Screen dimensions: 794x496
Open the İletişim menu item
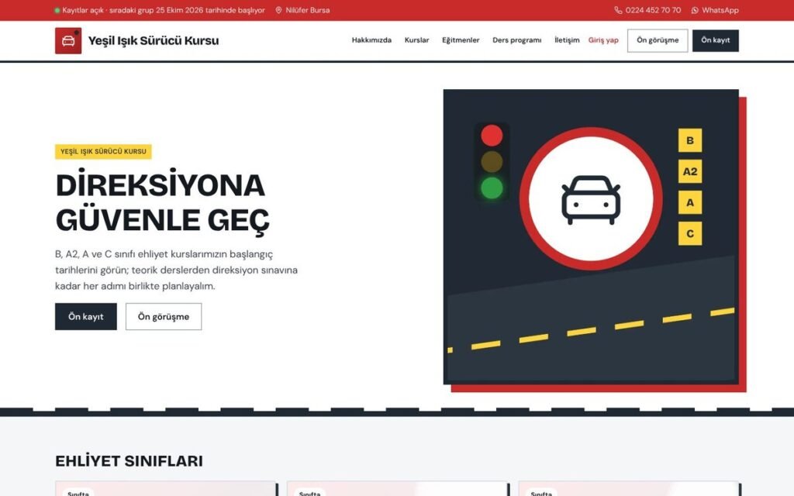(x=567, y=40)
